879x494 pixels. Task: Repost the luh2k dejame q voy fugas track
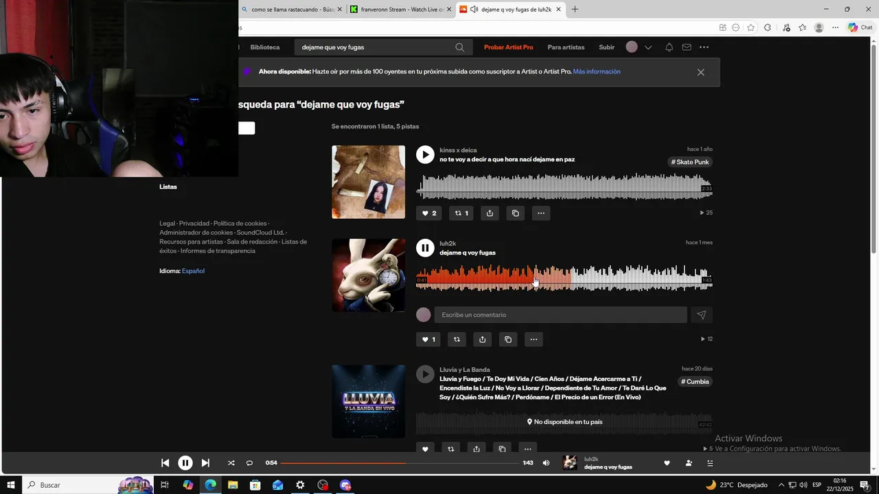(x=457, y=340)
